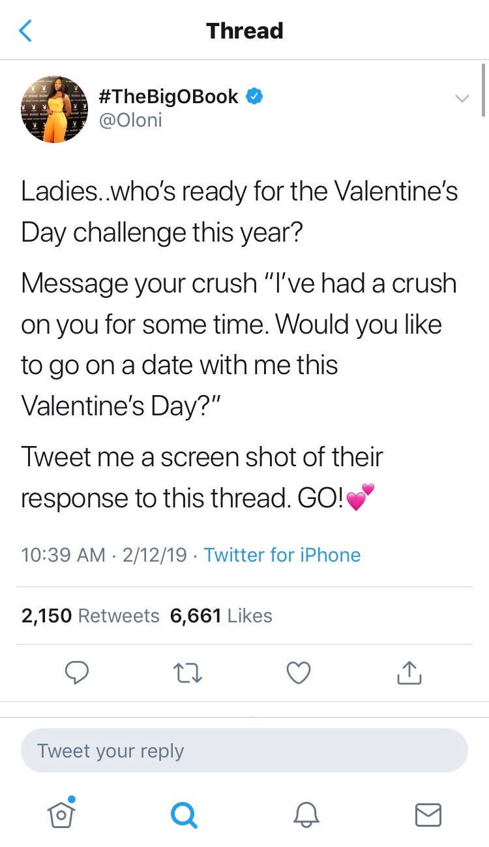
Task: View the 2,150 Retweets list
Action: [x=90, y=615]
